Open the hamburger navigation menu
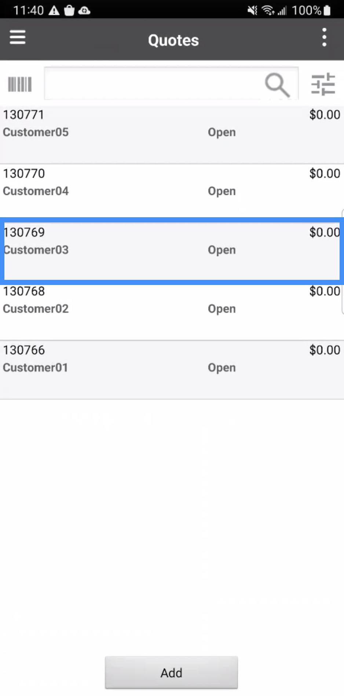344x696 pixels. pos(18,37)
